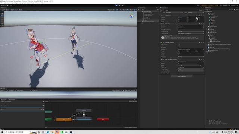Open the Edit menu

[5, 3]
